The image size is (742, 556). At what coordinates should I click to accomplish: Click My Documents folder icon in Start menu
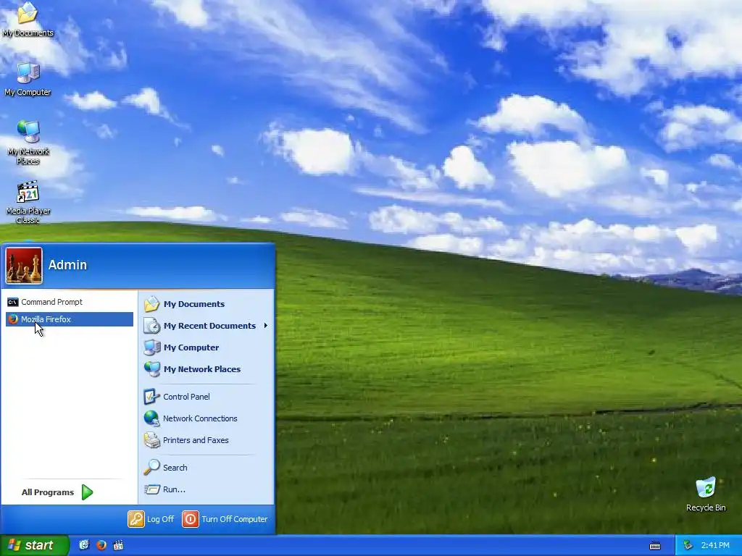point(152,304)
